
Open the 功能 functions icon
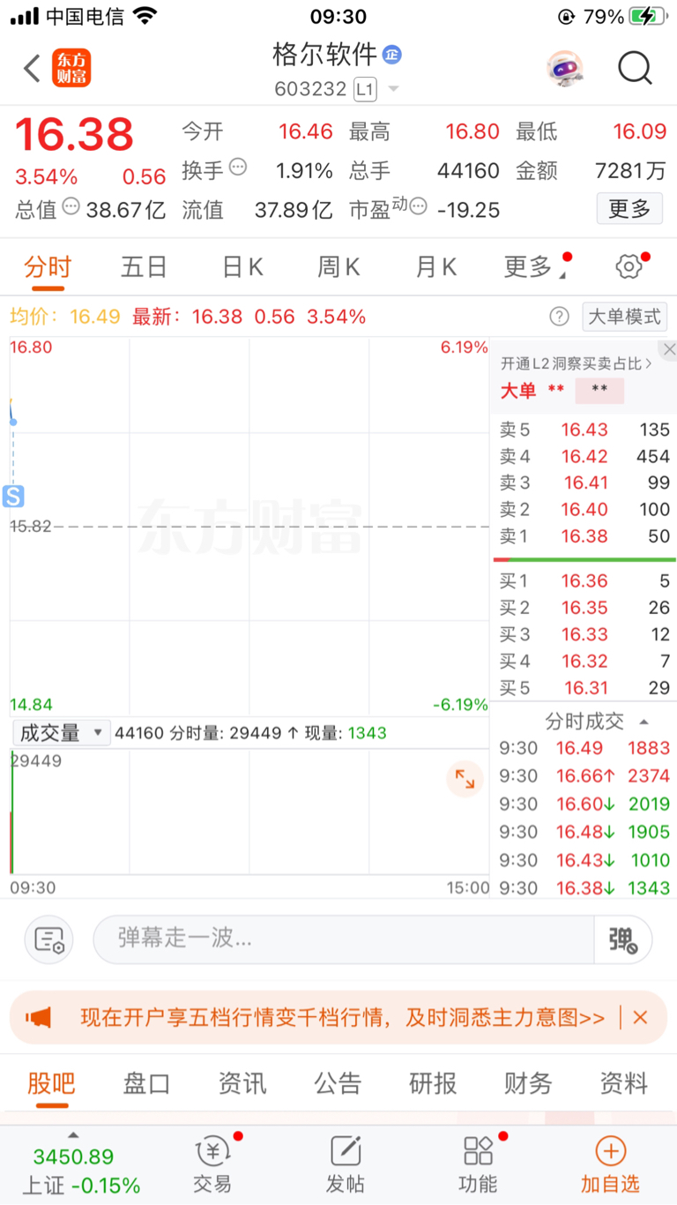478,1164
